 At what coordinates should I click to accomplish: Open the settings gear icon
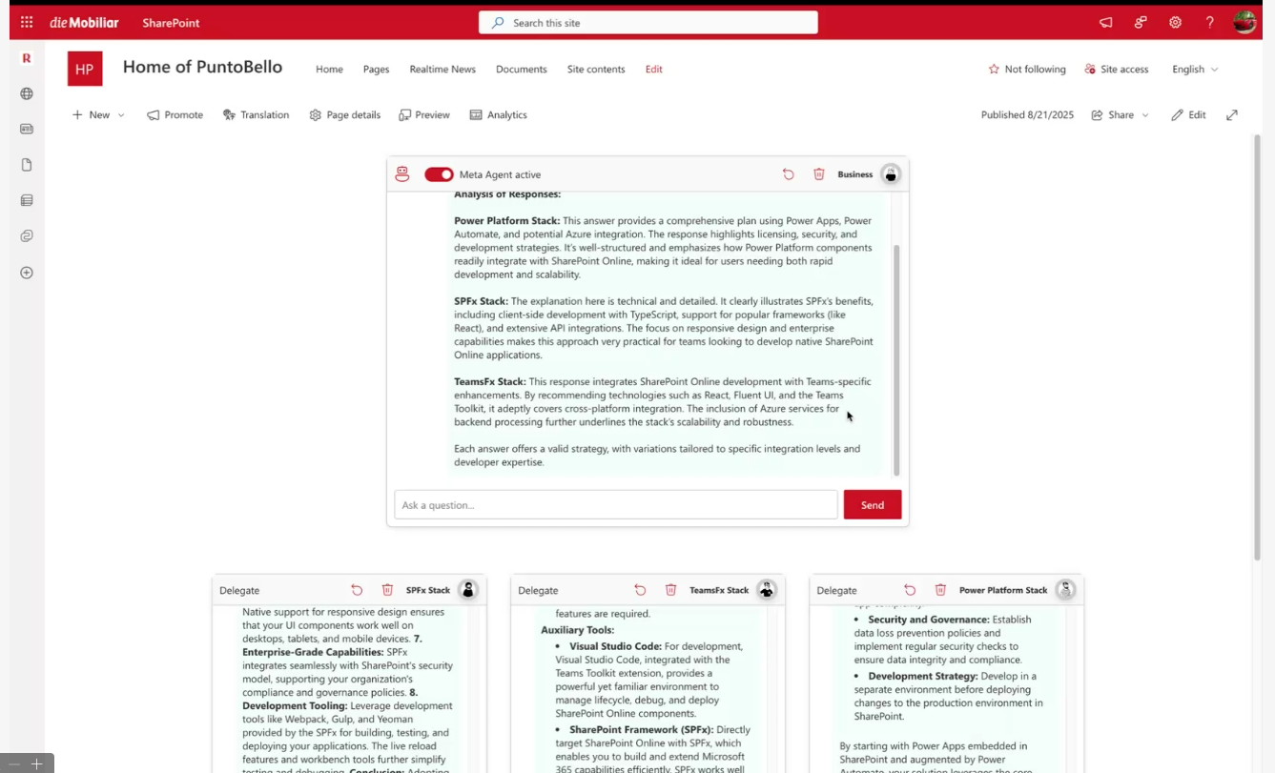click(1175, 23)
